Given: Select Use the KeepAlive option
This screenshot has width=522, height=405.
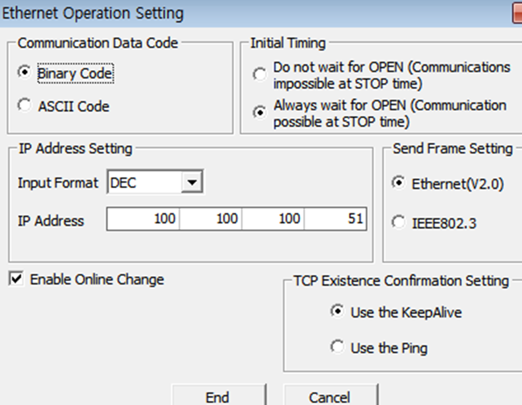Looking at the screenshot, I should coord(337,311).
